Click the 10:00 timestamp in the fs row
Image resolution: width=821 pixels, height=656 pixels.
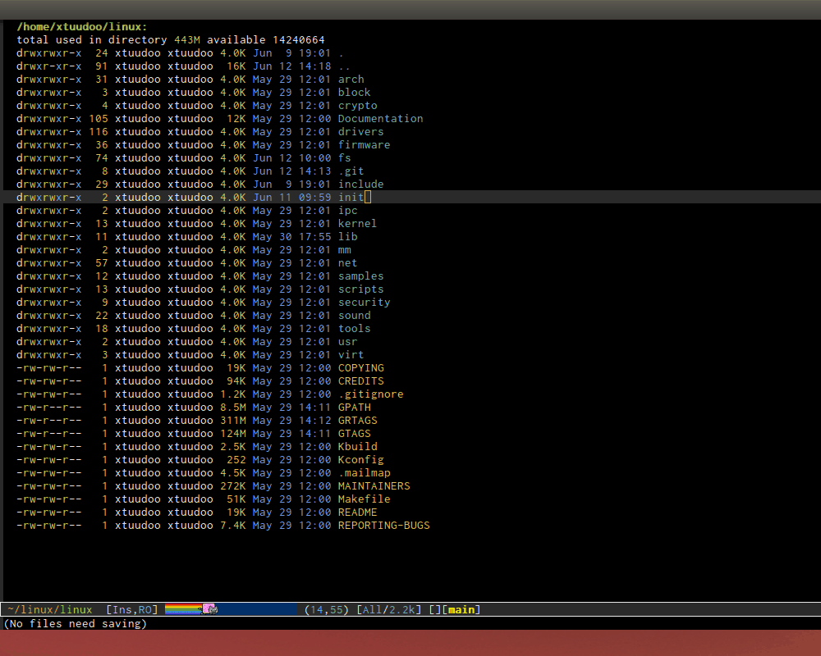tap(314, 158)
